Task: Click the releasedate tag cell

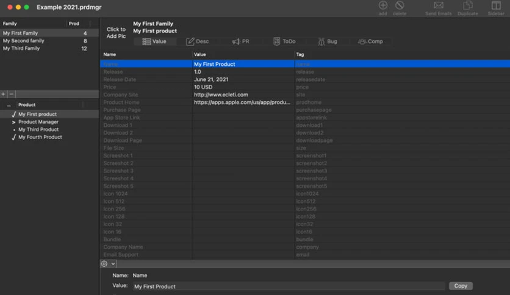Action: 402,80
